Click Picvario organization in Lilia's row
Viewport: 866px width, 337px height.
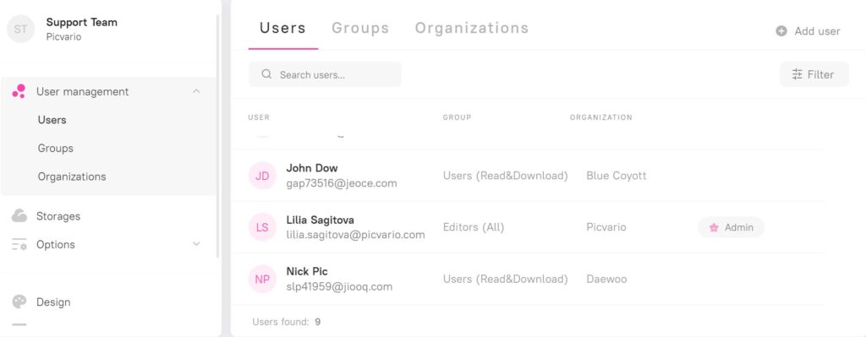click(x=606, y=227)
